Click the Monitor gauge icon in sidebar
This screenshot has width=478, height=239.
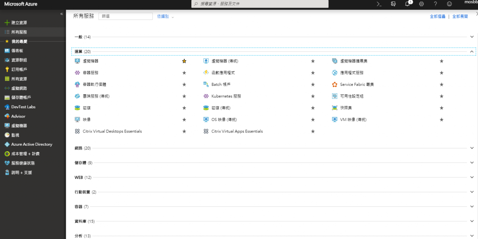click(x=7, y=135)
